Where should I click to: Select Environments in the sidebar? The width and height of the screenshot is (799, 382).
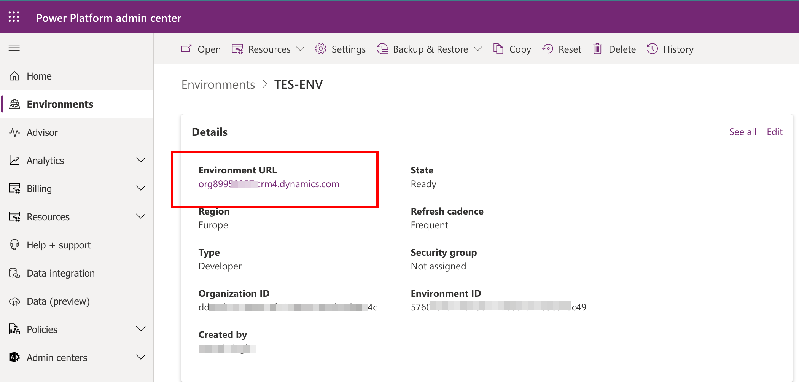77,104
